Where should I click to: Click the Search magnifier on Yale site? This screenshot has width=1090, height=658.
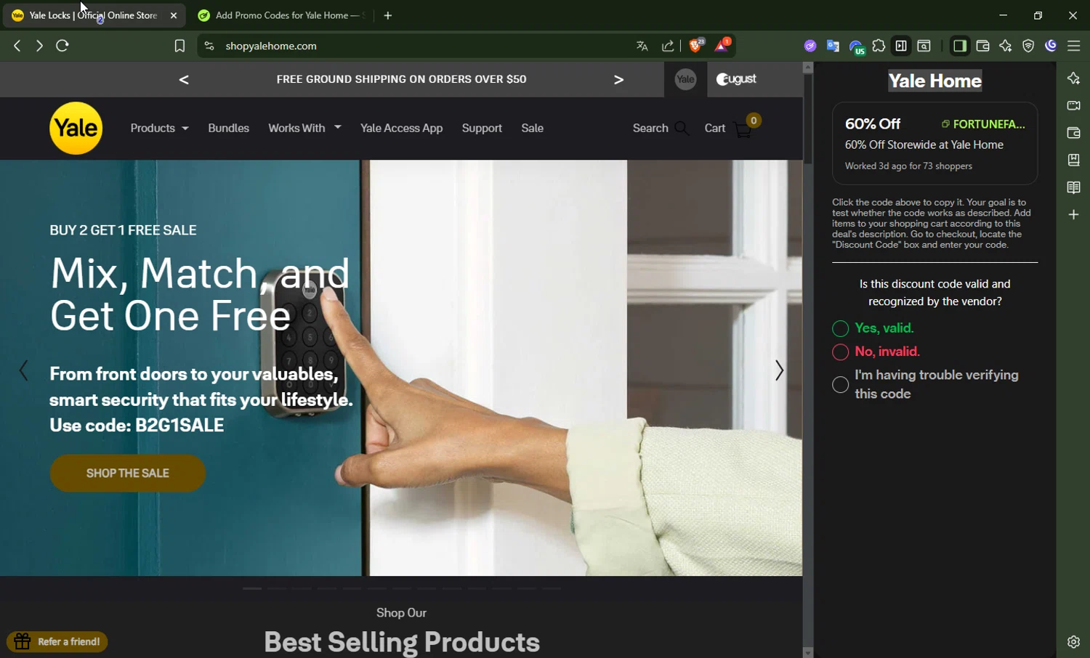coord(681,129)
